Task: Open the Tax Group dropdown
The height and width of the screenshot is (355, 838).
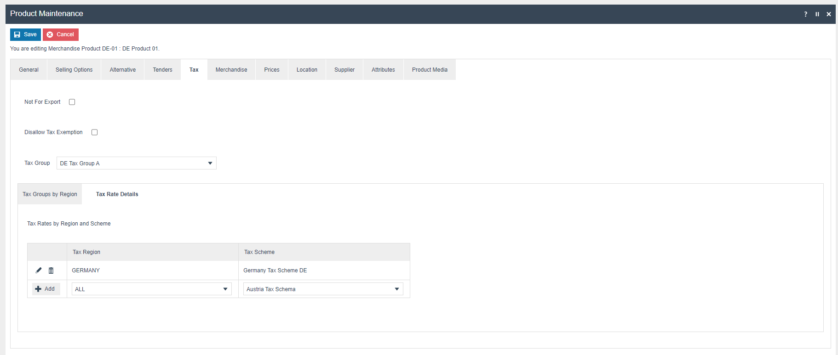Action: pyautogui.click(x=136, y=163)
